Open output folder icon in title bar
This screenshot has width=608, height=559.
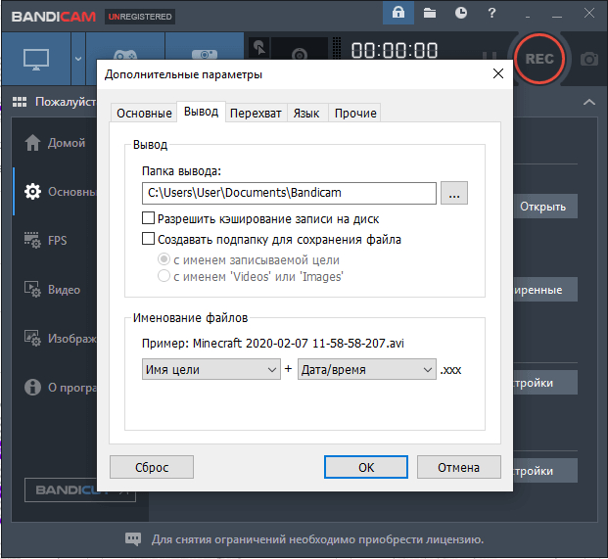coord(430,13)
